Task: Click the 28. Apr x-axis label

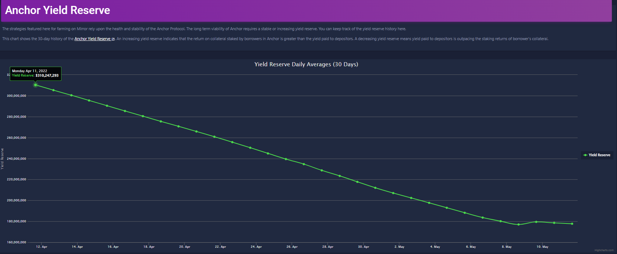Action: pyautogui.click(x=328, y=247)
